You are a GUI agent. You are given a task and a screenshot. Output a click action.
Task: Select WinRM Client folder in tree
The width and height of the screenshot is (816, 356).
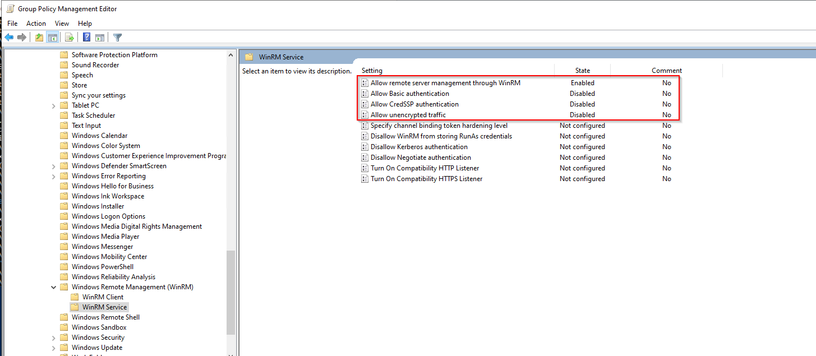[103, 297]
